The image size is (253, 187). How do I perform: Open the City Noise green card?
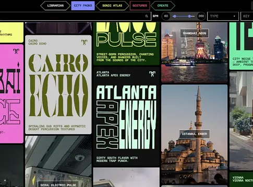[x=241, y=46]
